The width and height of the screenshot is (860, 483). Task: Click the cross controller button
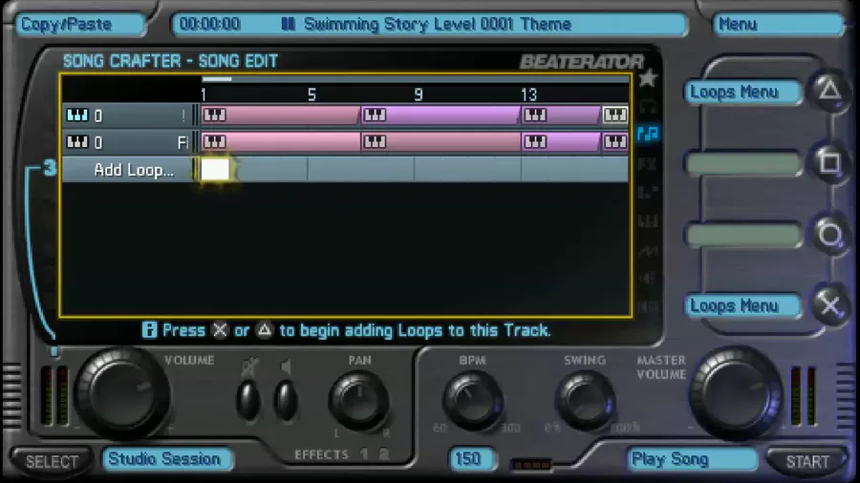click(x=829, y=305)
